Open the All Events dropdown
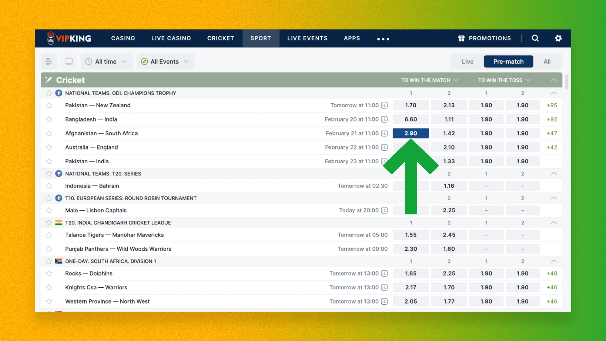Viewport: 606px width, 341px height. [166, 62]
